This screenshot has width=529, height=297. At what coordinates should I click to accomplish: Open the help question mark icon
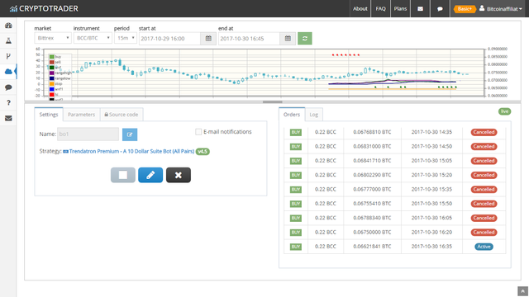pos(8,102)
